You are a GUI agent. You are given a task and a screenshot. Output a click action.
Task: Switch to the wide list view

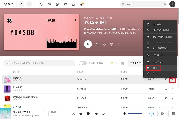click(x=112, y=63)
